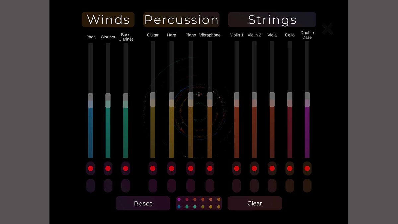Image resolution: width=398 pixels, height=224 pixels.
Task: Tap the record dot under the Oboe slider
Action: 91,168
